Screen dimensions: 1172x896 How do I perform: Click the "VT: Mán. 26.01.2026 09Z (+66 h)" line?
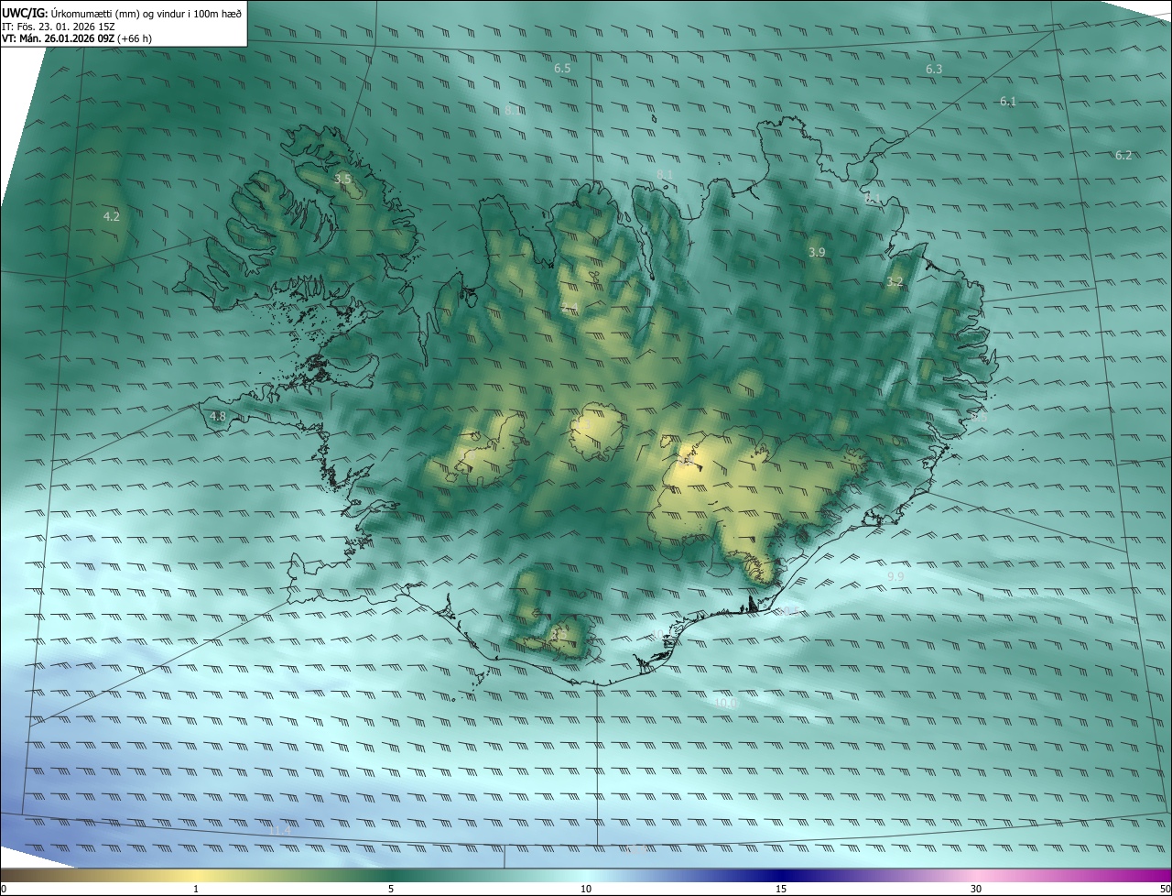pyautogui.click(x=77, y=38)
